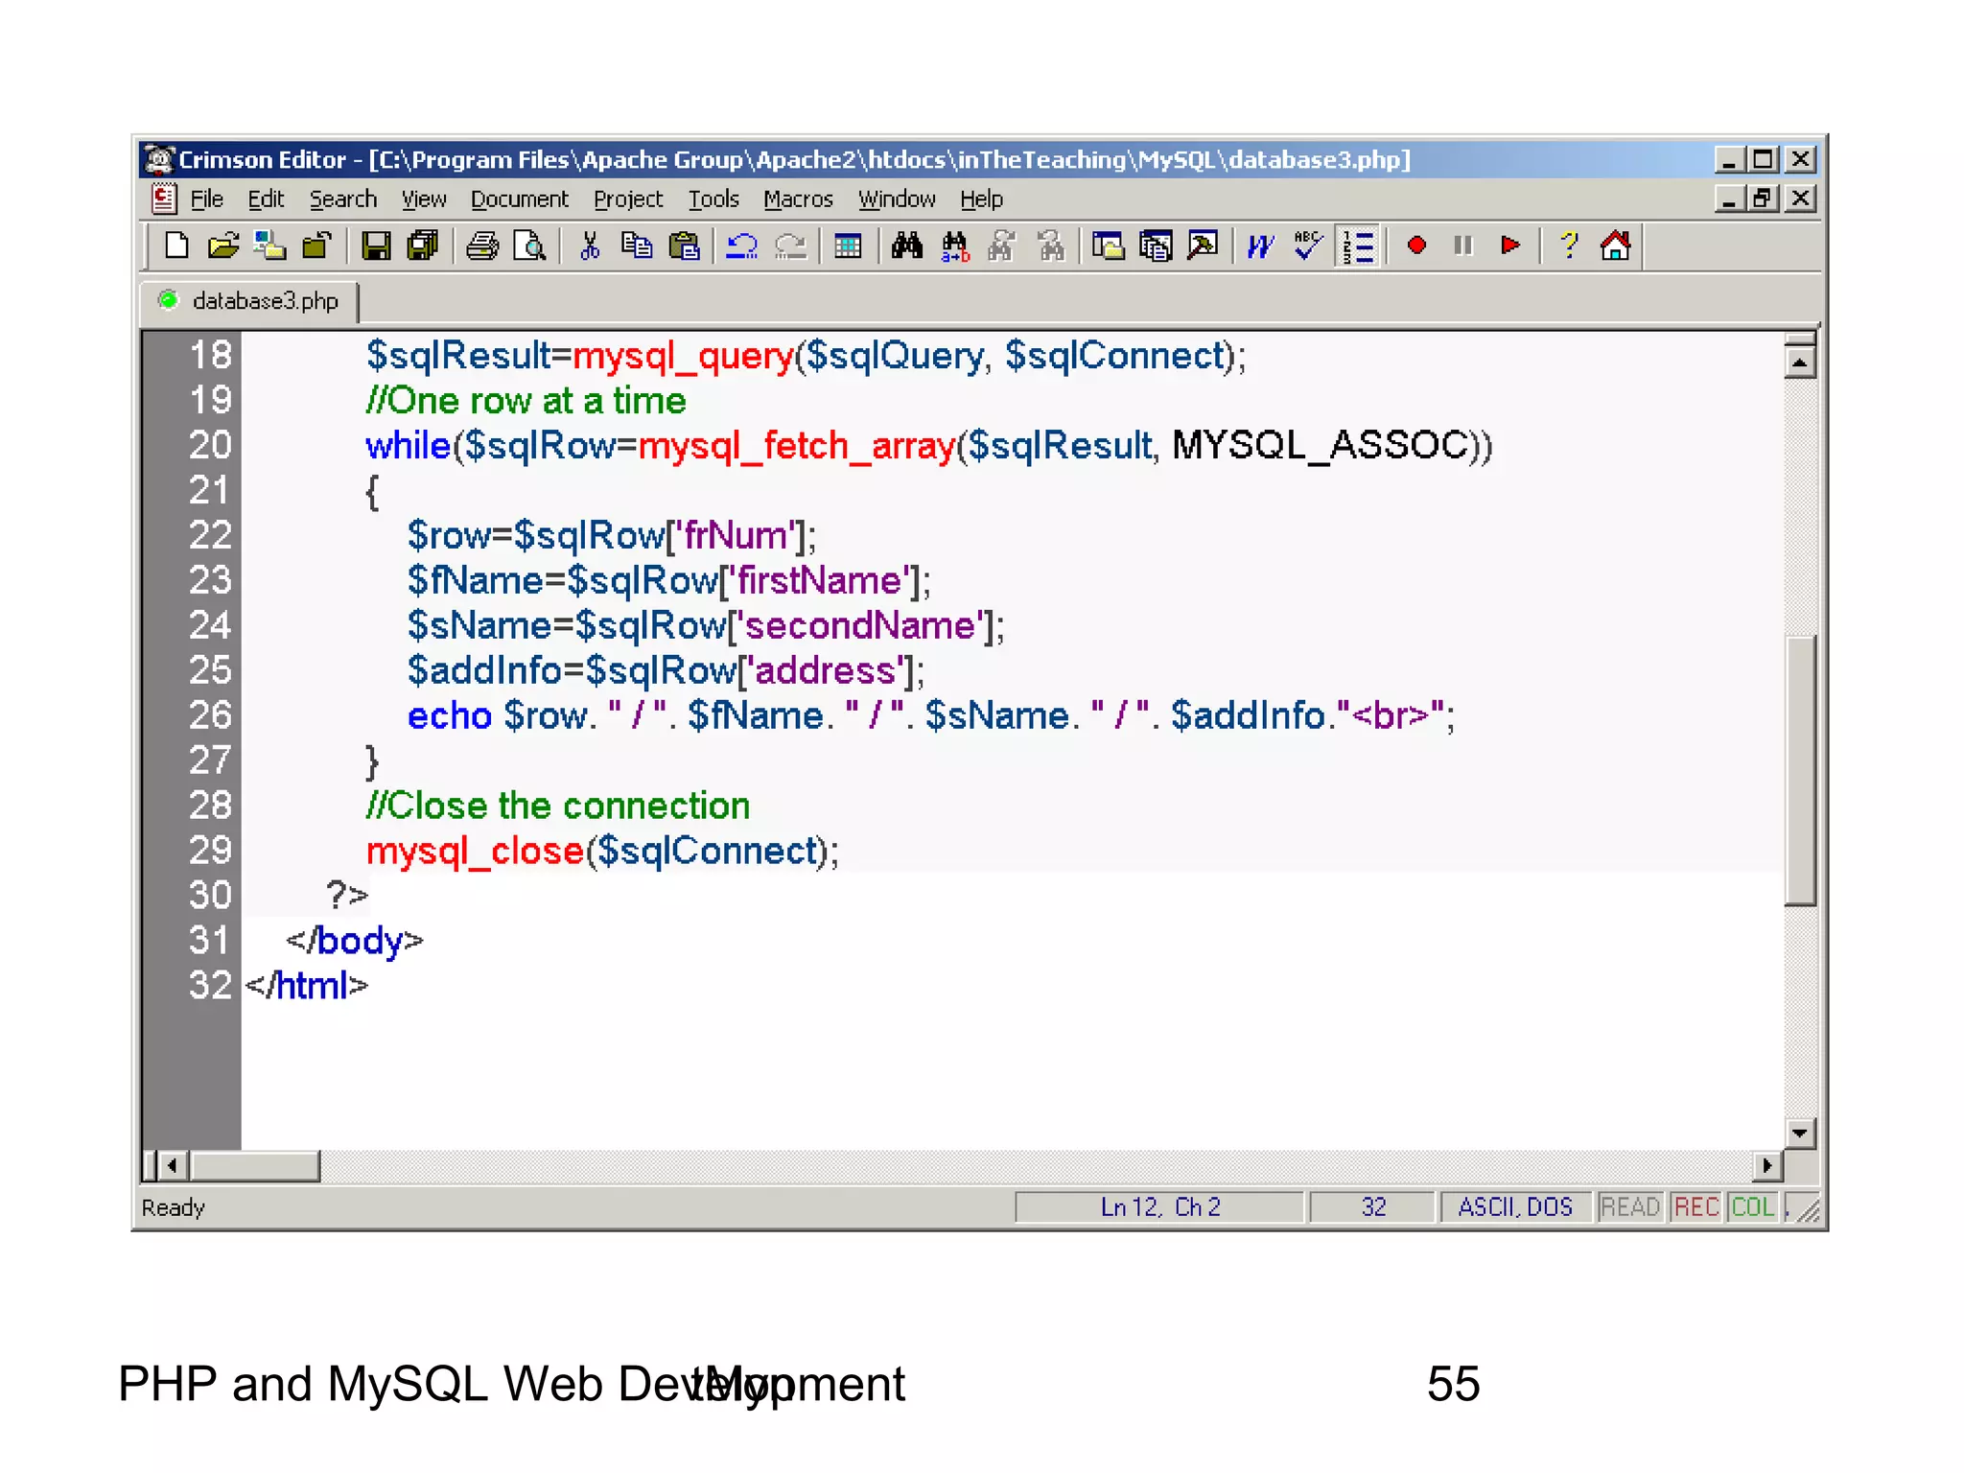1964x1473 pixels.
Task: Open the Edit menu
Action: (266, 199)
